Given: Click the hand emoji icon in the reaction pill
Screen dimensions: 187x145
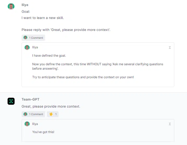Looking at the screenshot, I should 51,114.
